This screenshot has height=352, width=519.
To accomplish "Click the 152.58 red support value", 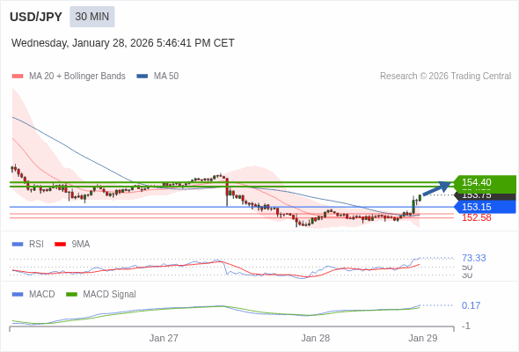I will tap(477, 218).
